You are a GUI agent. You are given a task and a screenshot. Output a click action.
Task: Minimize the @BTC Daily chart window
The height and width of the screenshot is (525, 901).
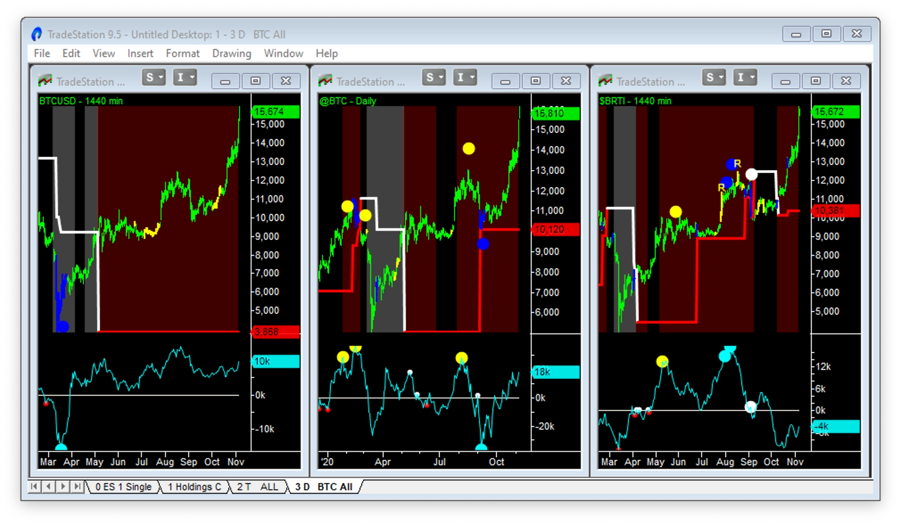click(x=505, y=81)
